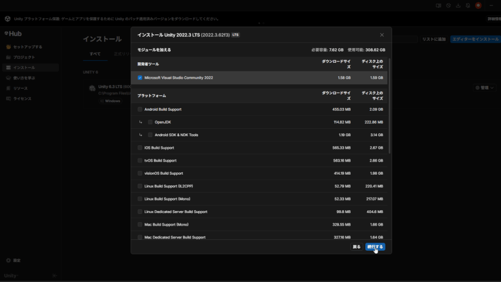Check the iOS Build Support module
The height and width of the screenshot is (282, 501).
click(x=140, y=148)
